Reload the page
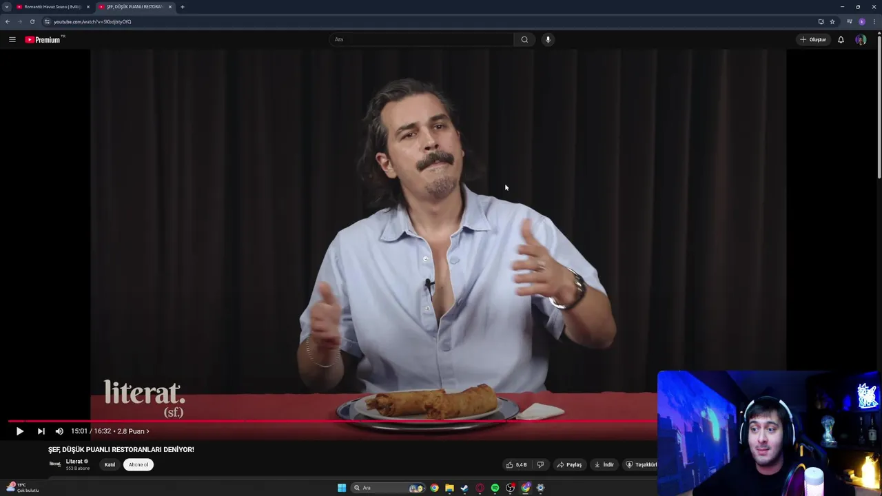Screen dimensions: 882x496 (32, 21)
